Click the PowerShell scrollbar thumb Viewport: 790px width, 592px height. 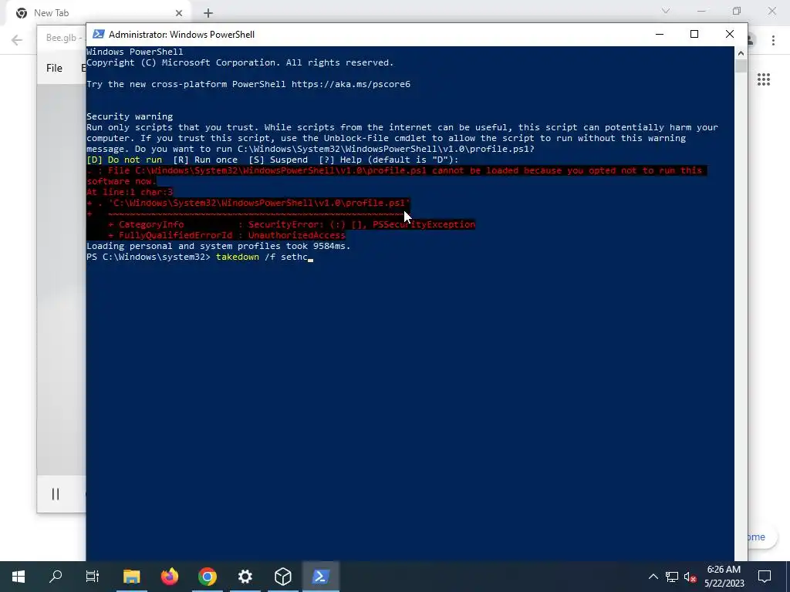point(741,66)
